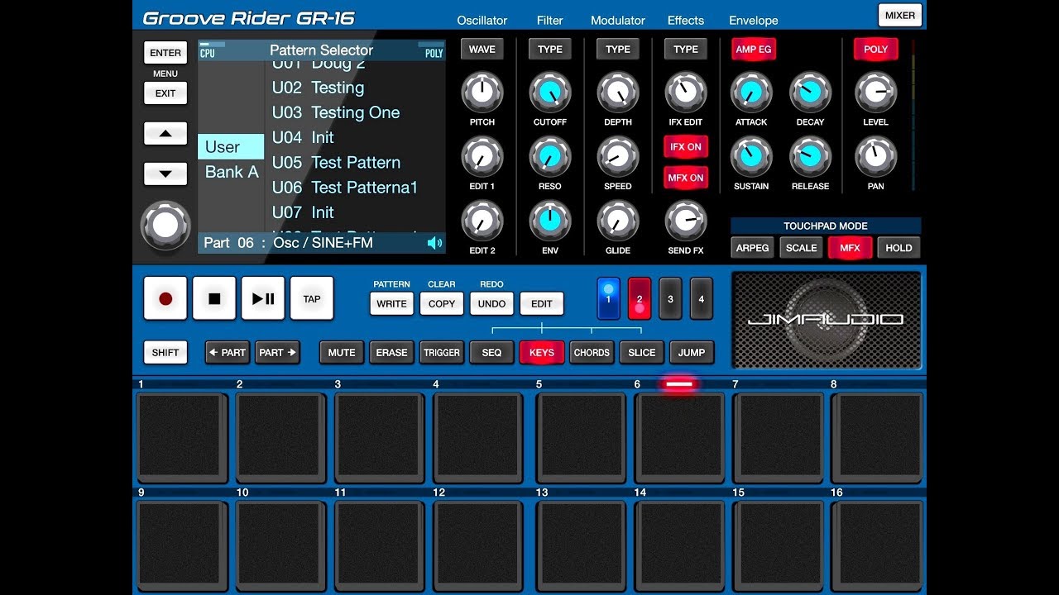
Task: Open the EDIT button
Action: [x=542, y=303]
